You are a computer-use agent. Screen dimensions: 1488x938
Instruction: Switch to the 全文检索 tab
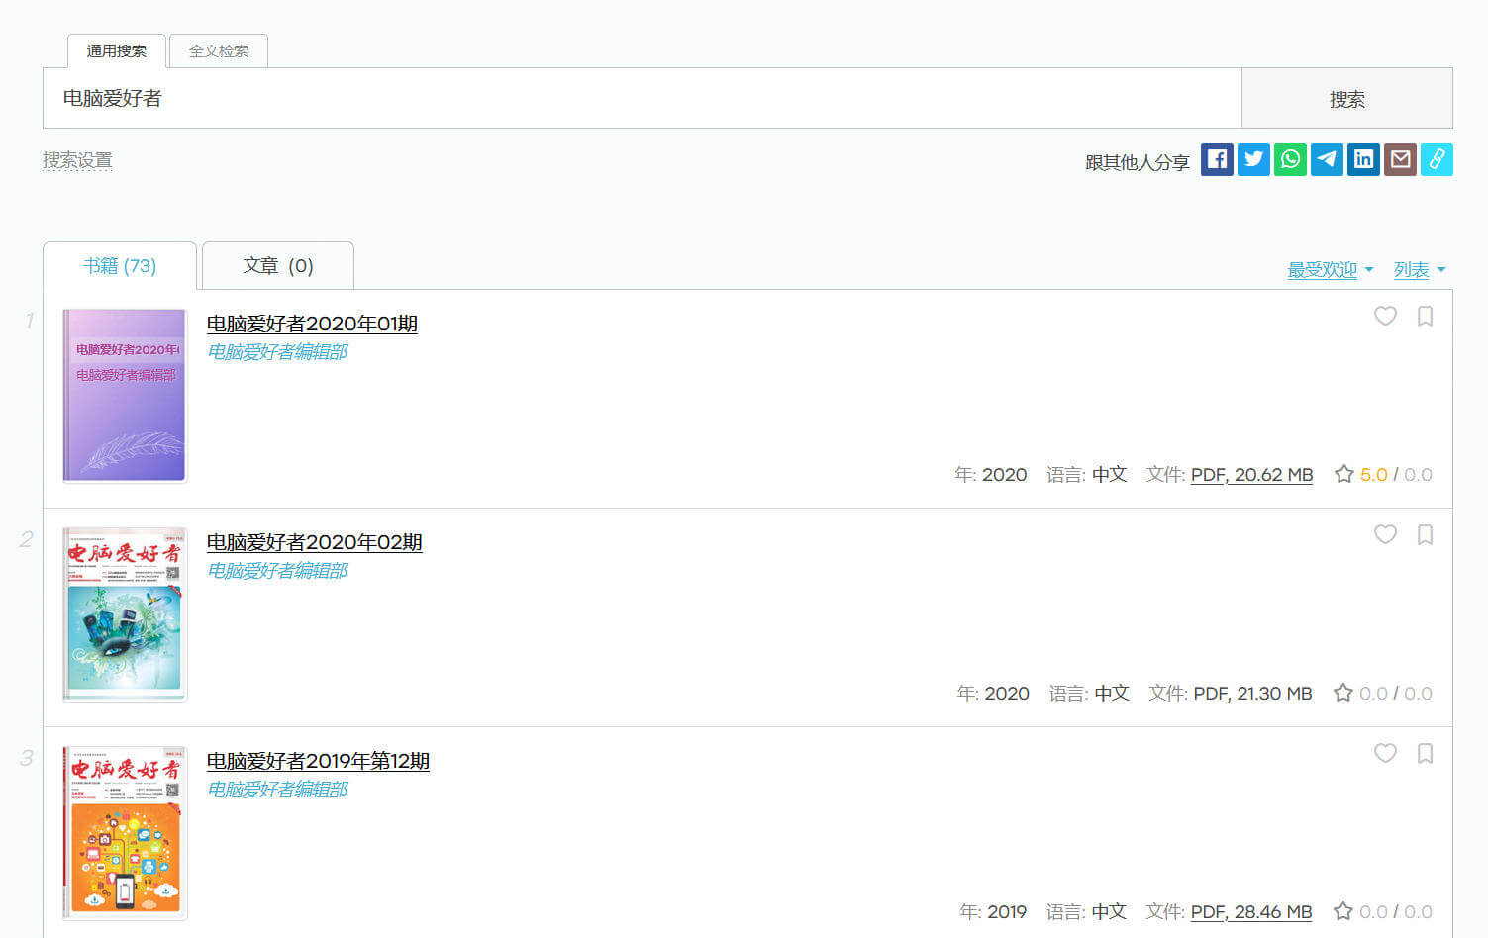click(218, 51)
